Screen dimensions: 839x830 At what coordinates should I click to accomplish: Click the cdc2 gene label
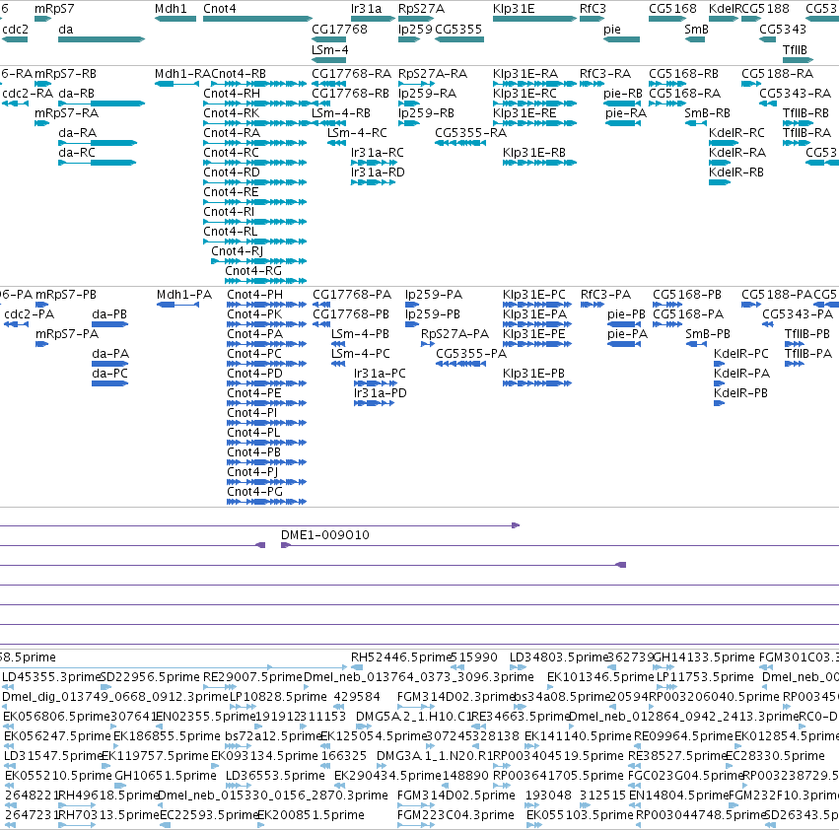tap(15, 30)
